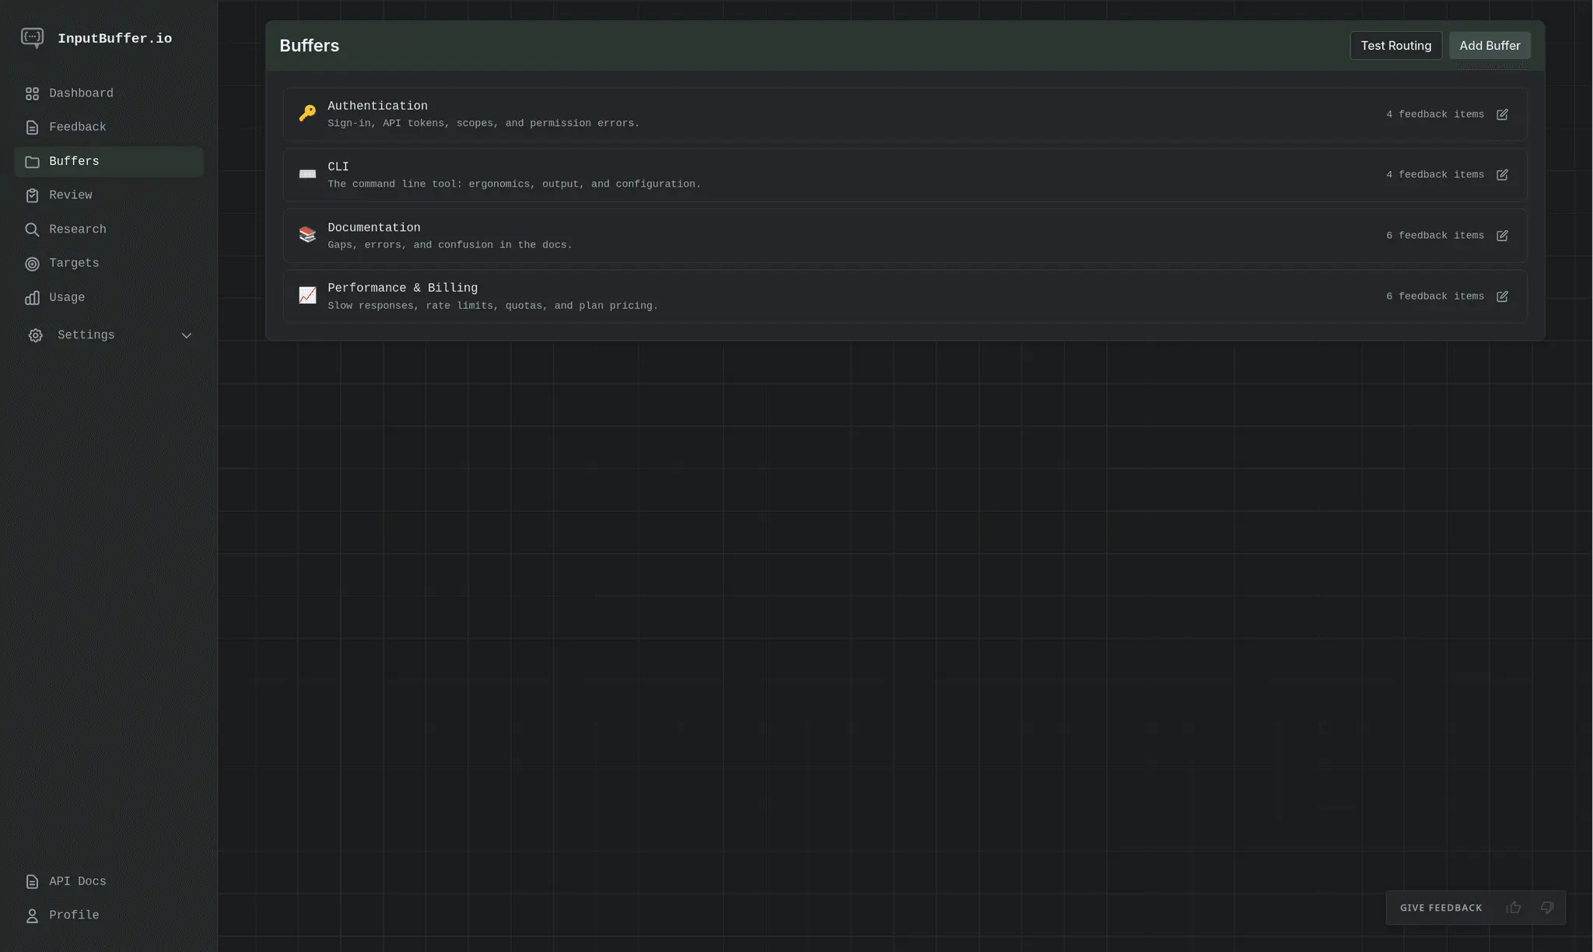Select the Performance & Billing title
Viewport: 1593px width, 952px height.
403,288
